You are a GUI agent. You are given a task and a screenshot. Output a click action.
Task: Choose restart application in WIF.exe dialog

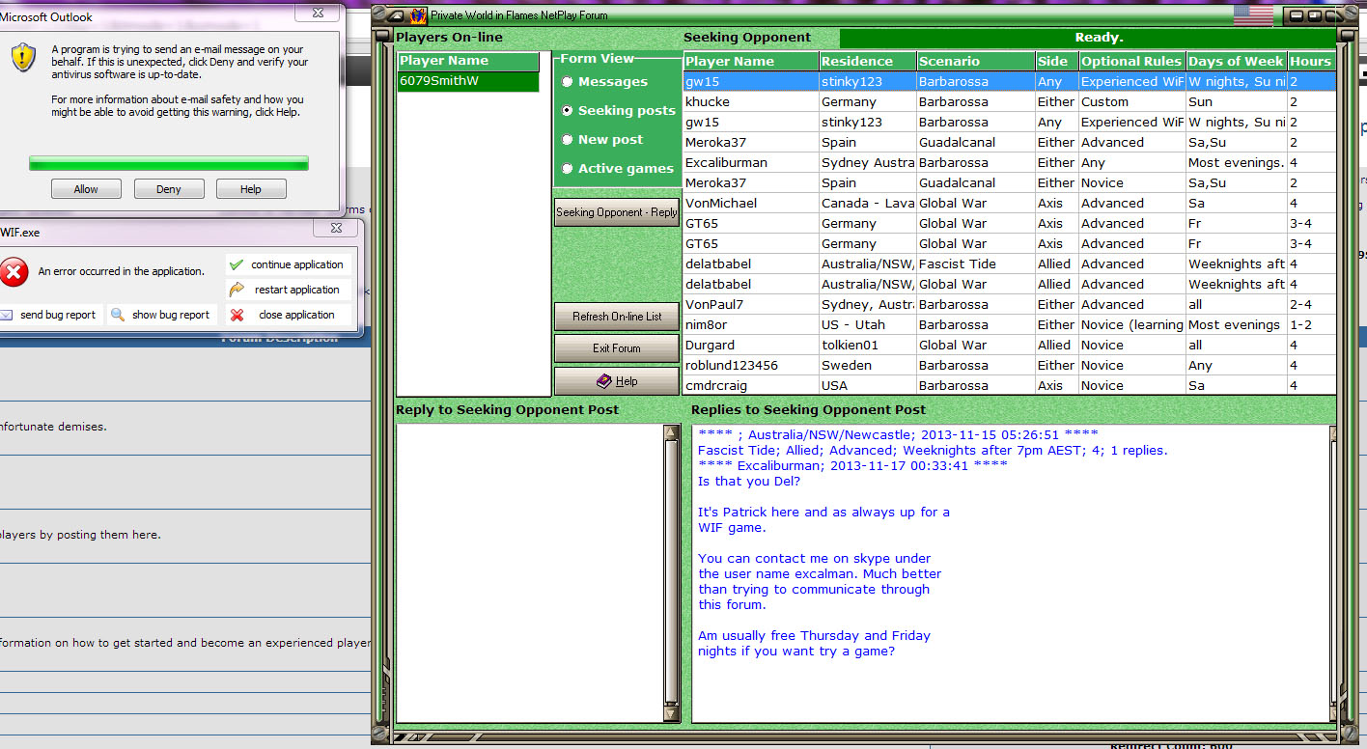[x=288, y=290]
